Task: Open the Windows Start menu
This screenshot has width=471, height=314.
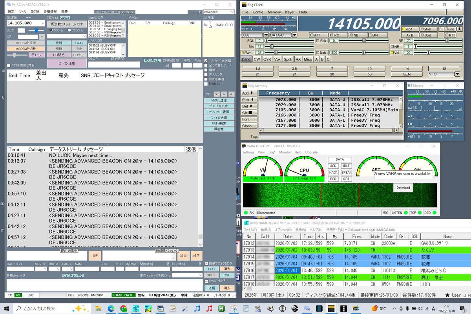Action: [x=7, y=308]
